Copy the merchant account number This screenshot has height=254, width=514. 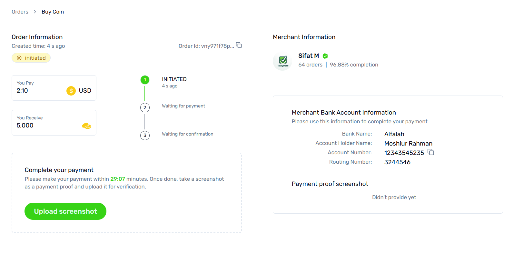pyautogui.click(x=431, y=152)
